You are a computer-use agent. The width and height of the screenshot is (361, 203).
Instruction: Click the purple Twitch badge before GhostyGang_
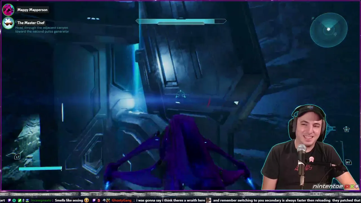click(94, 200)
